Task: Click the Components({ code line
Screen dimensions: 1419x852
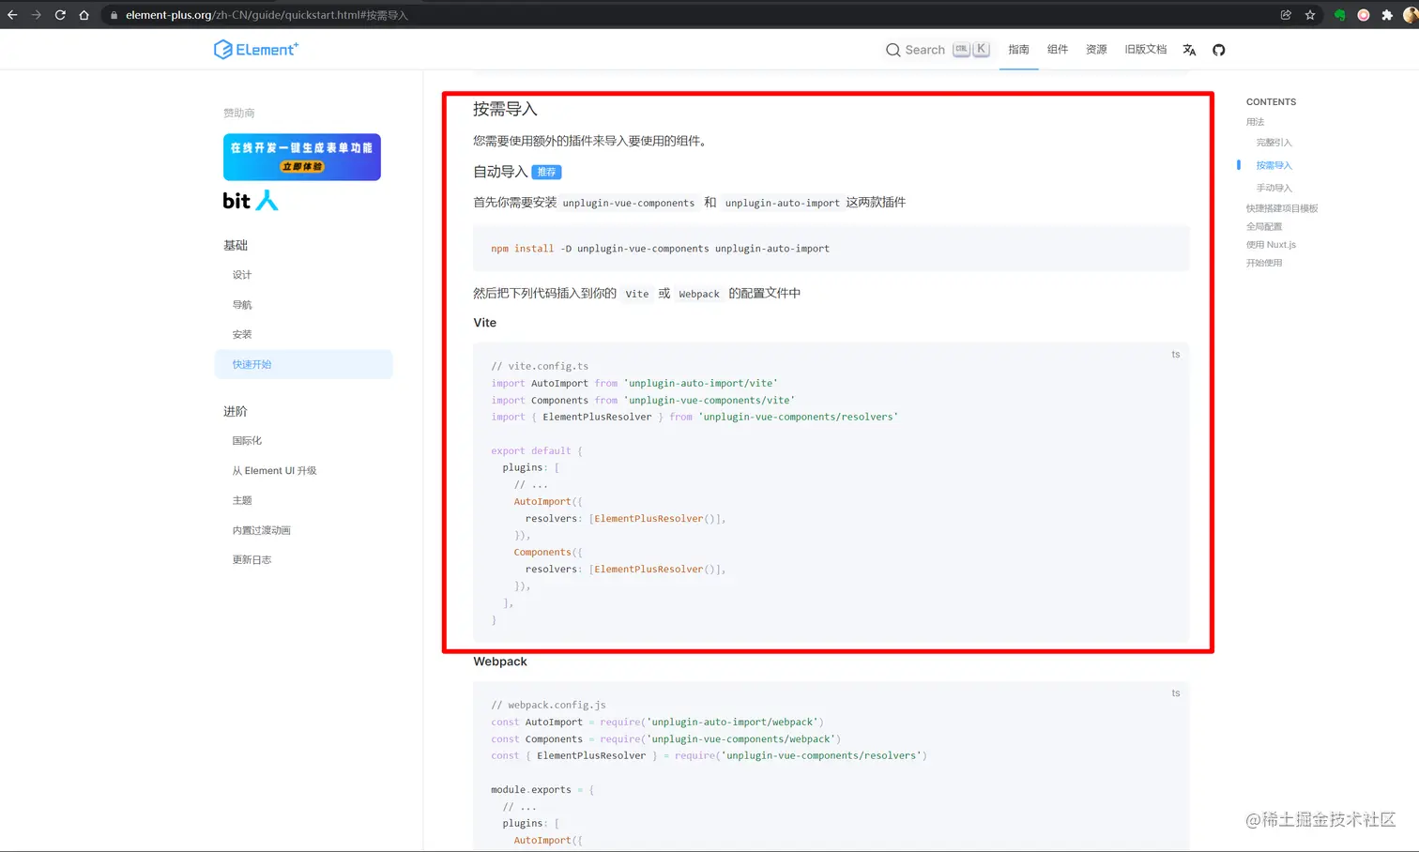Action: click(x=548, y=552)
